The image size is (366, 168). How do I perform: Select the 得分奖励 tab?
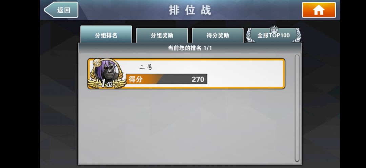point(218,35)
